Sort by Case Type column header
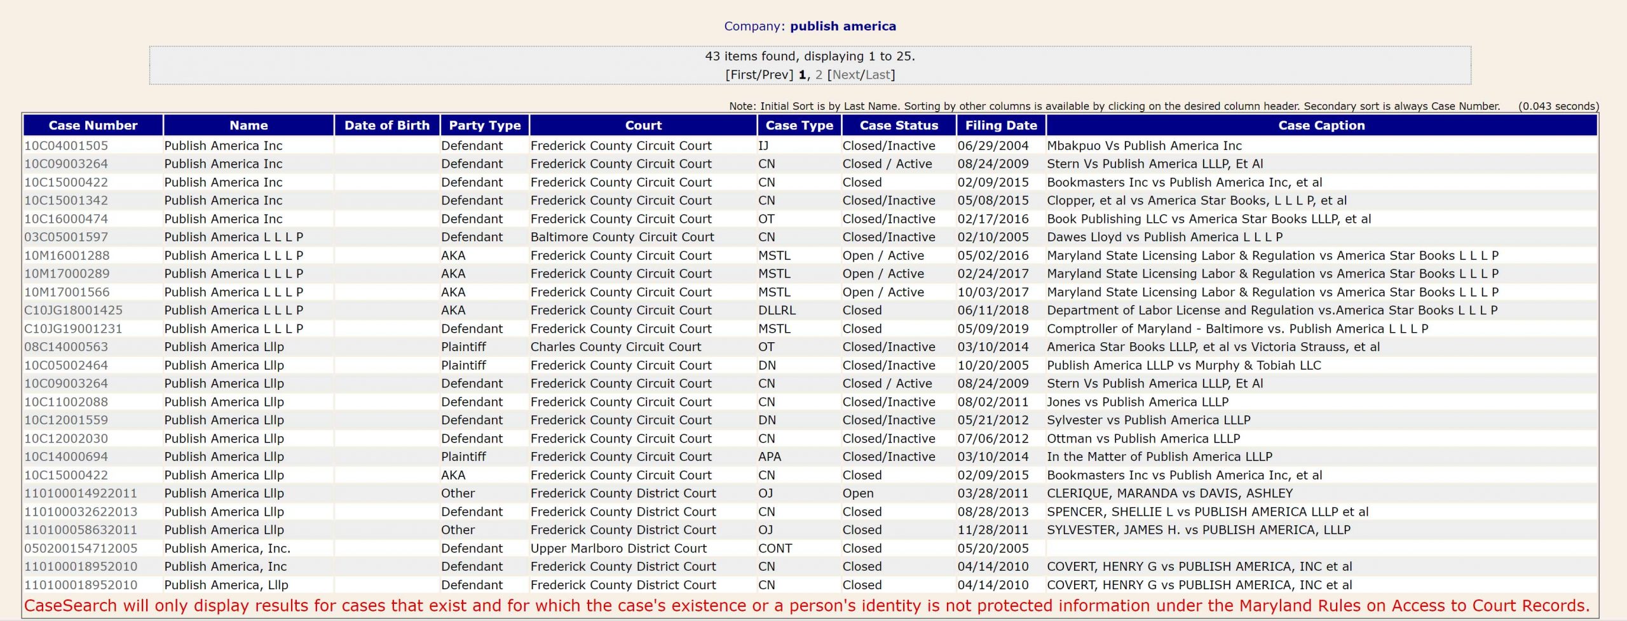Viewport: 1627px width, 621px height. click(x=799, y=125)
